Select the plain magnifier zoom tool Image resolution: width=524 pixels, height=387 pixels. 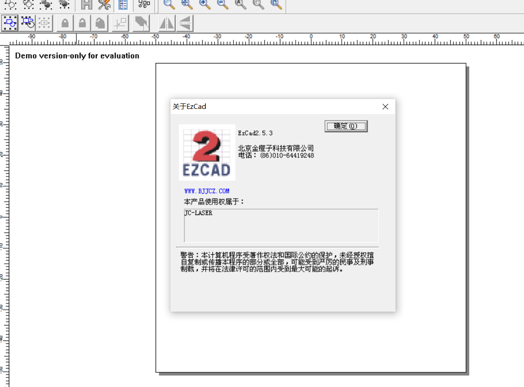click(169, 4)
